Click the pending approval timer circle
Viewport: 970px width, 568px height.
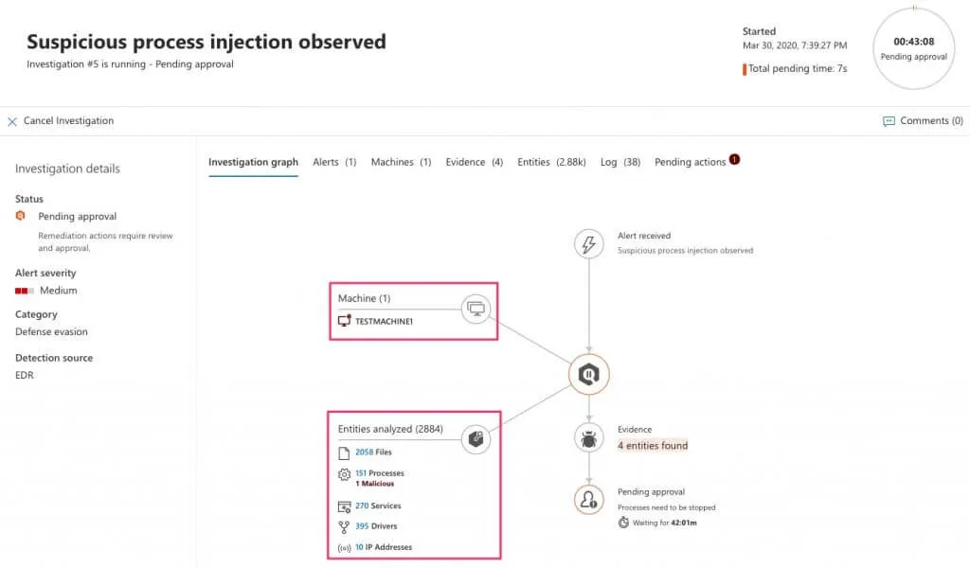coord(913,48)
